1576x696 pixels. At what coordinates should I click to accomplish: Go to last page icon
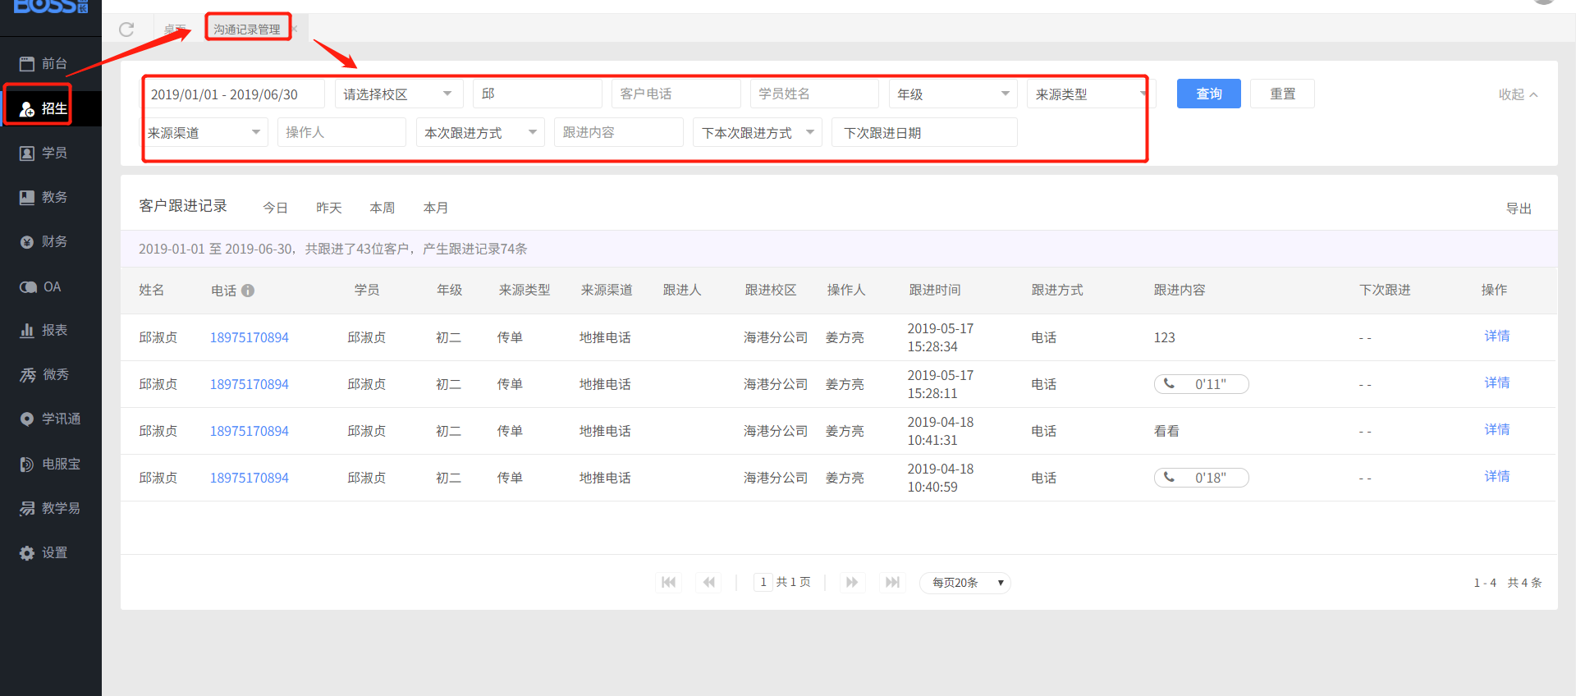click(892, 582)
